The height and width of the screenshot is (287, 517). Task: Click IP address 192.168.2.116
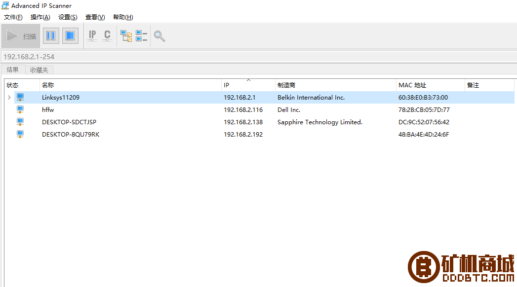(x=243, y=109)
